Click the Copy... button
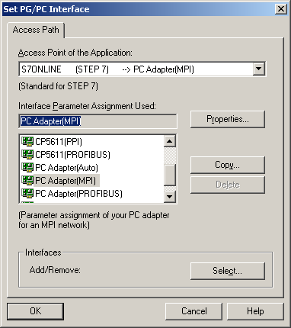The height and width of the screenshot is (328, 291). [228, 165]
